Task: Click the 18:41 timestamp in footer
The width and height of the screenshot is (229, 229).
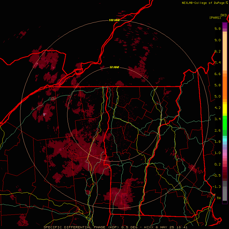Action: click(x=182, y=227)
